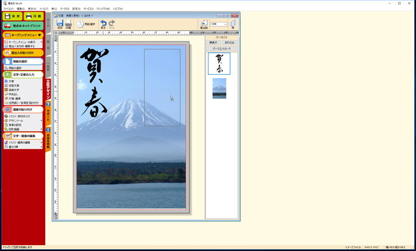Expand the 文字・文章の入力 section
The height and width of the screenshot is (251, 416).
point(23,75)
